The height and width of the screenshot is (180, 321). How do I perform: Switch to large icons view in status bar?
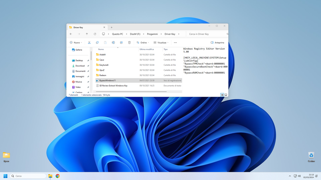226,95
